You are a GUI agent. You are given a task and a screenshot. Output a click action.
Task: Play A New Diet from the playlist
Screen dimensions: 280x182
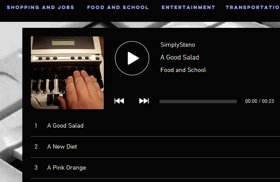point(155,147)
